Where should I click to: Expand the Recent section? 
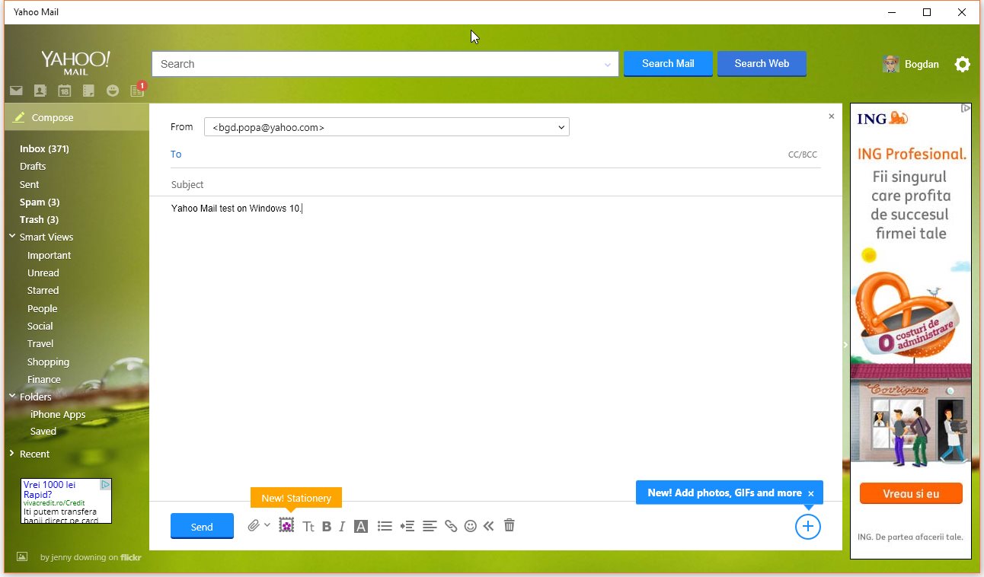click(12, 454)
